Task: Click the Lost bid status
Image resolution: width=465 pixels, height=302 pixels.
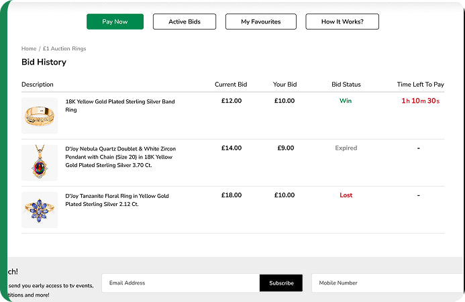Action: pyautogui.click(x=346, y=195)
